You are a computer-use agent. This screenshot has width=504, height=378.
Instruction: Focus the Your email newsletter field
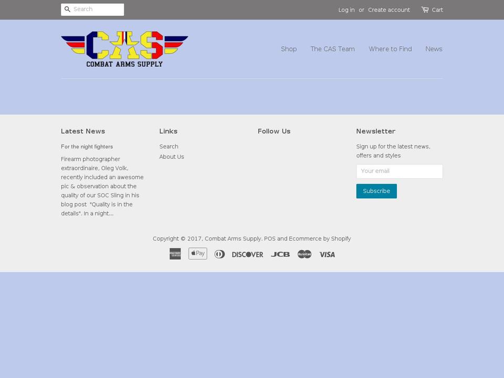(x=400, y=171)
